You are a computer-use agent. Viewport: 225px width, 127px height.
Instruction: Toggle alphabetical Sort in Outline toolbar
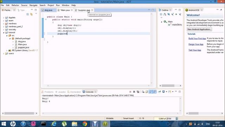point(165,14)
